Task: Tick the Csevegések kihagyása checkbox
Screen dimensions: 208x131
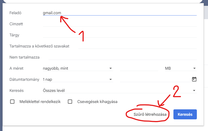Action: click(x=70, y=102)
